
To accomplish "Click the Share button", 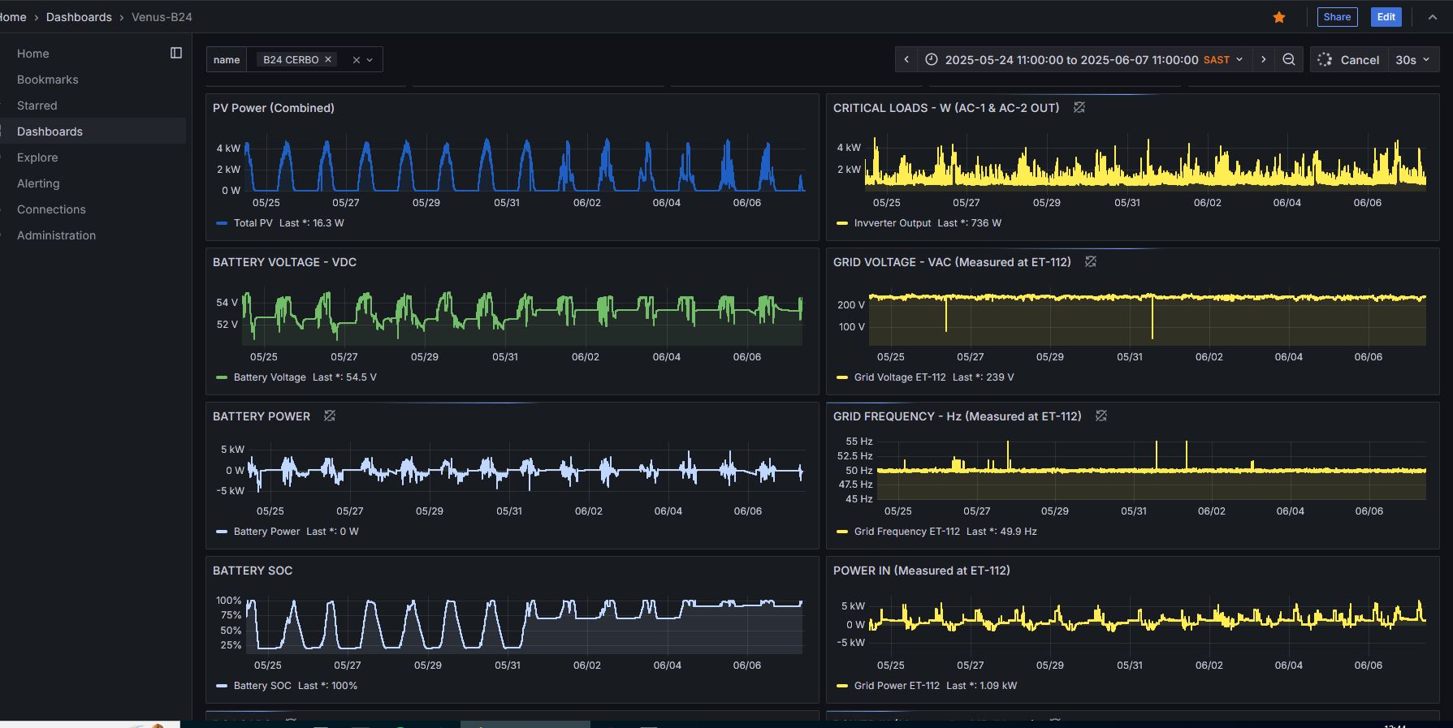I will click(1337, 17).
